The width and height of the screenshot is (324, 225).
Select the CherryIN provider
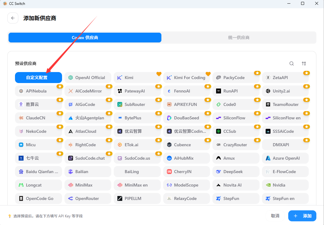186,172
